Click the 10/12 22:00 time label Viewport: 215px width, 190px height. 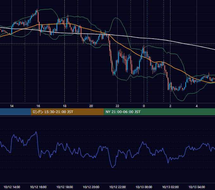tap(117, 187)
